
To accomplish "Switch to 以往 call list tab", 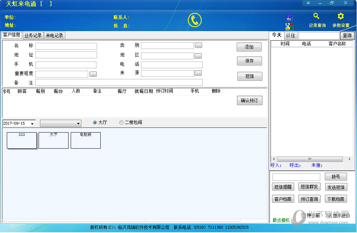I will (x=291, y=35).
